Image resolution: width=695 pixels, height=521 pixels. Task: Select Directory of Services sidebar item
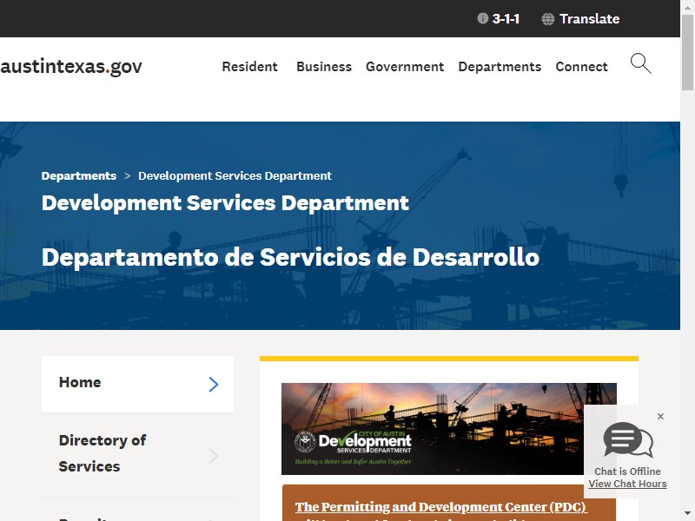tap(138, 455)
